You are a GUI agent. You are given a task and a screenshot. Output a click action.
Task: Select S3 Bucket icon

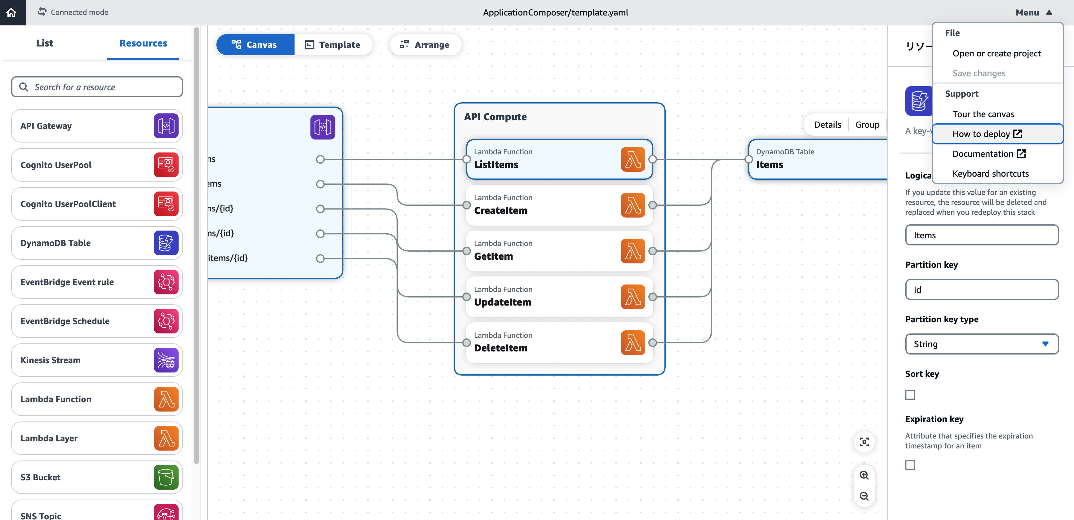click(x=166, y=477)
